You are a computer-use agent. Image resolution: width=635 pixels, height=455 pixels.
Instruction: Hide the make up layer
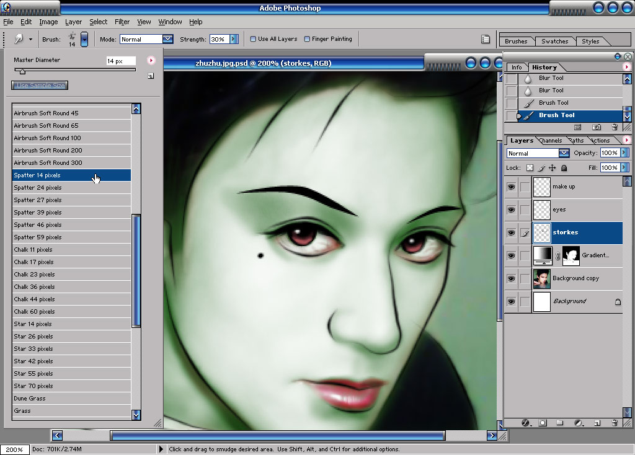pyautogui.click(x=511, y=187)
